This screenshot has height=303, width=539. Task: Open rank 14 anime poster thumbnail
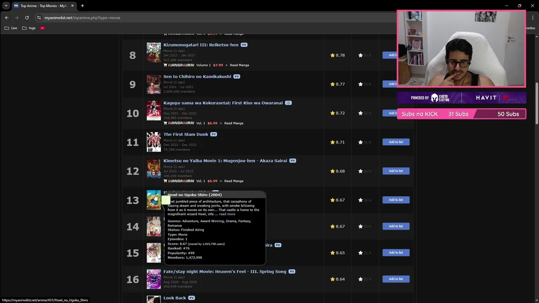[x=154, y=226]
